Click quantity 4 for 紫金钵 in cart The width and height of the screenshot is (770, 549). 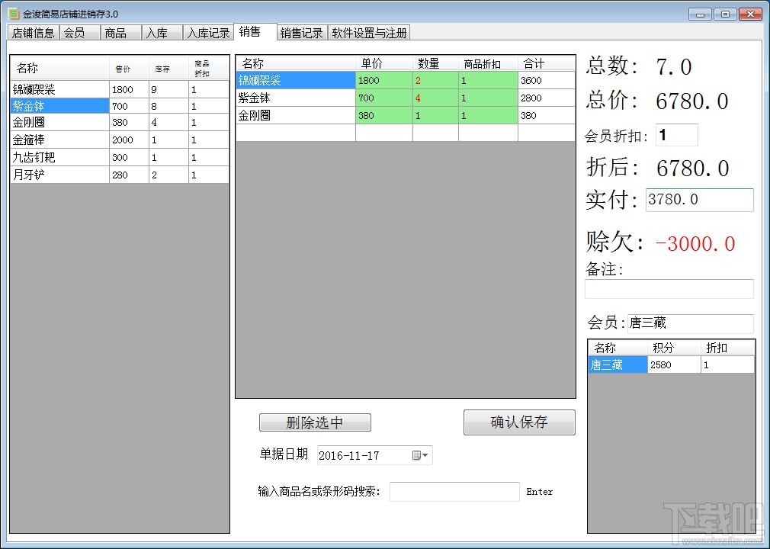[x=435, y=98]
